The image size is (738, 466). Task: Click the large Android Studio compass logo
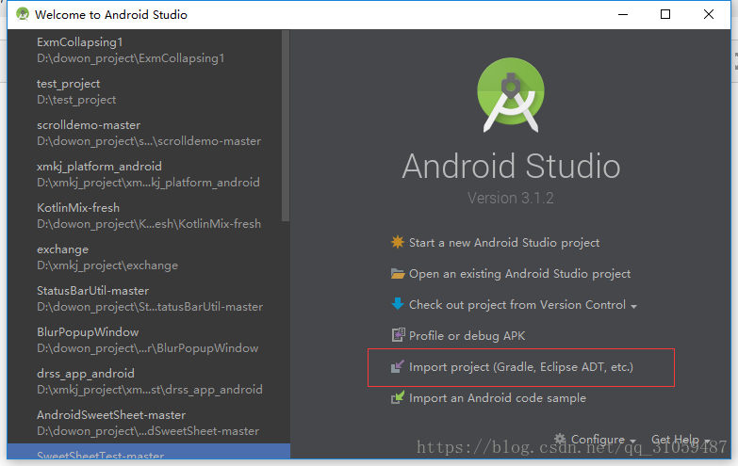(511, 95)
